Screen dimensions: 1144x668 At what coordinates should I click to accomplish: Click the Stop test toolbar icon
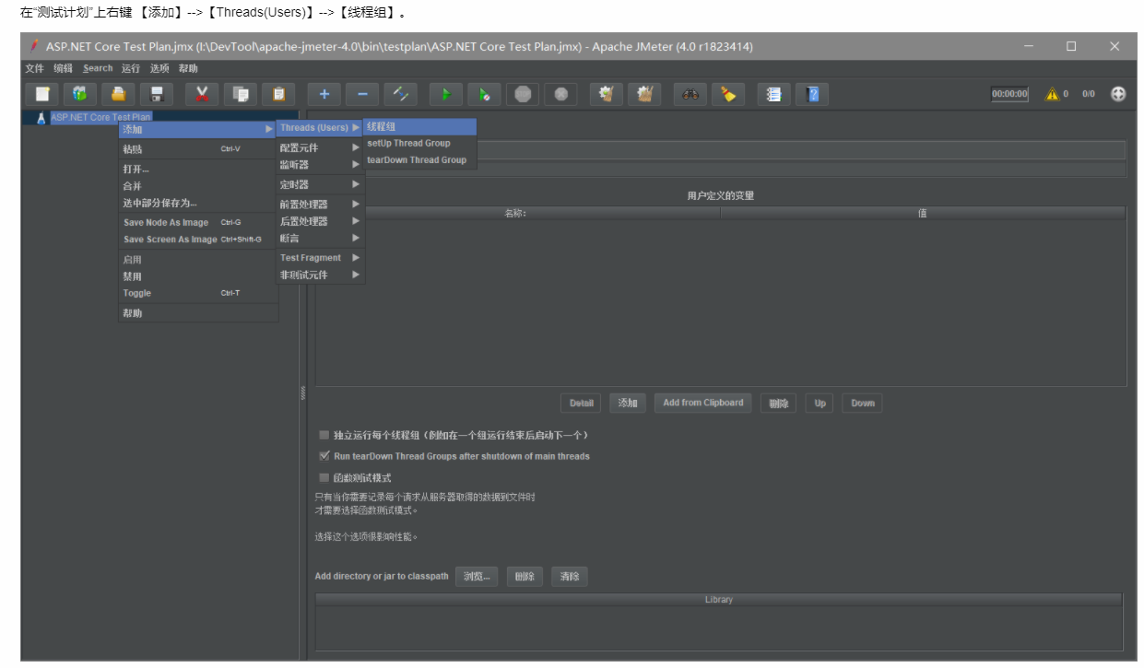[x=523, y=94]
